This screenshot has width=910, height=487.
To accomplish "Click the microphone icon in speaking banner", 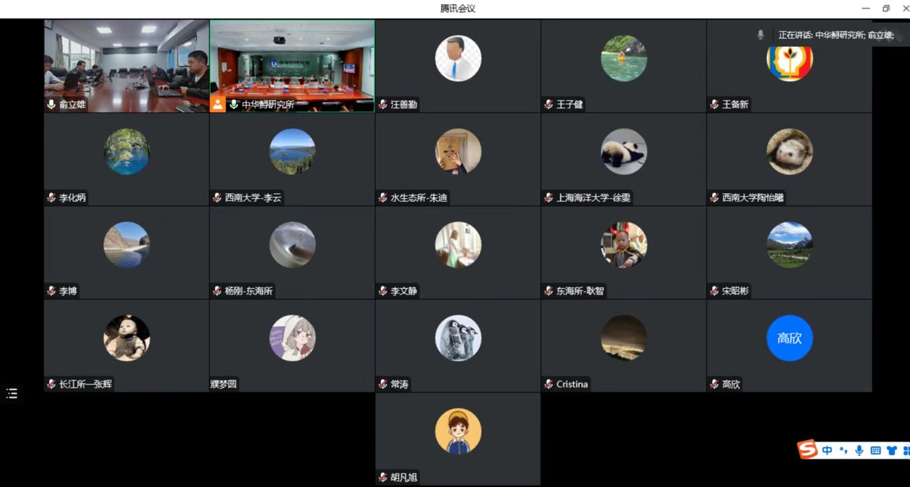I will pos(760,34).
